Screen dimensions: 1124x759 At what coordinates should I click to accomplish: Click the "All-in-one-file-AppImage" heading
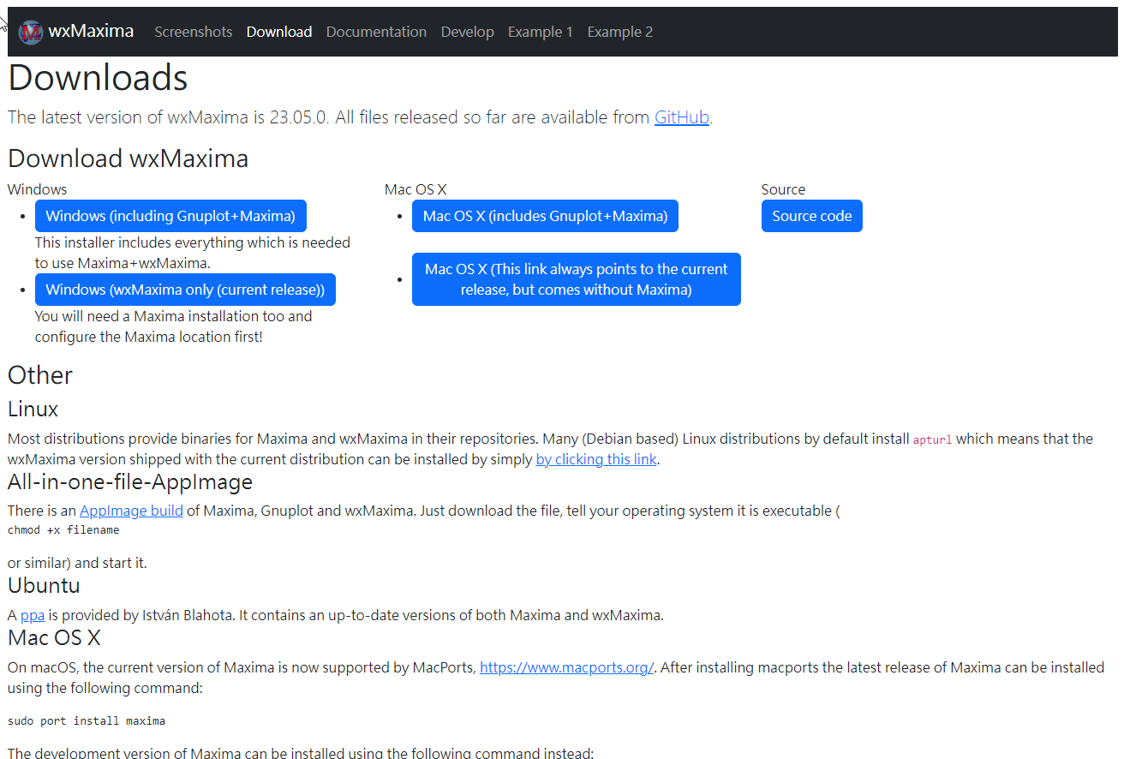click(x=130, y=481)
